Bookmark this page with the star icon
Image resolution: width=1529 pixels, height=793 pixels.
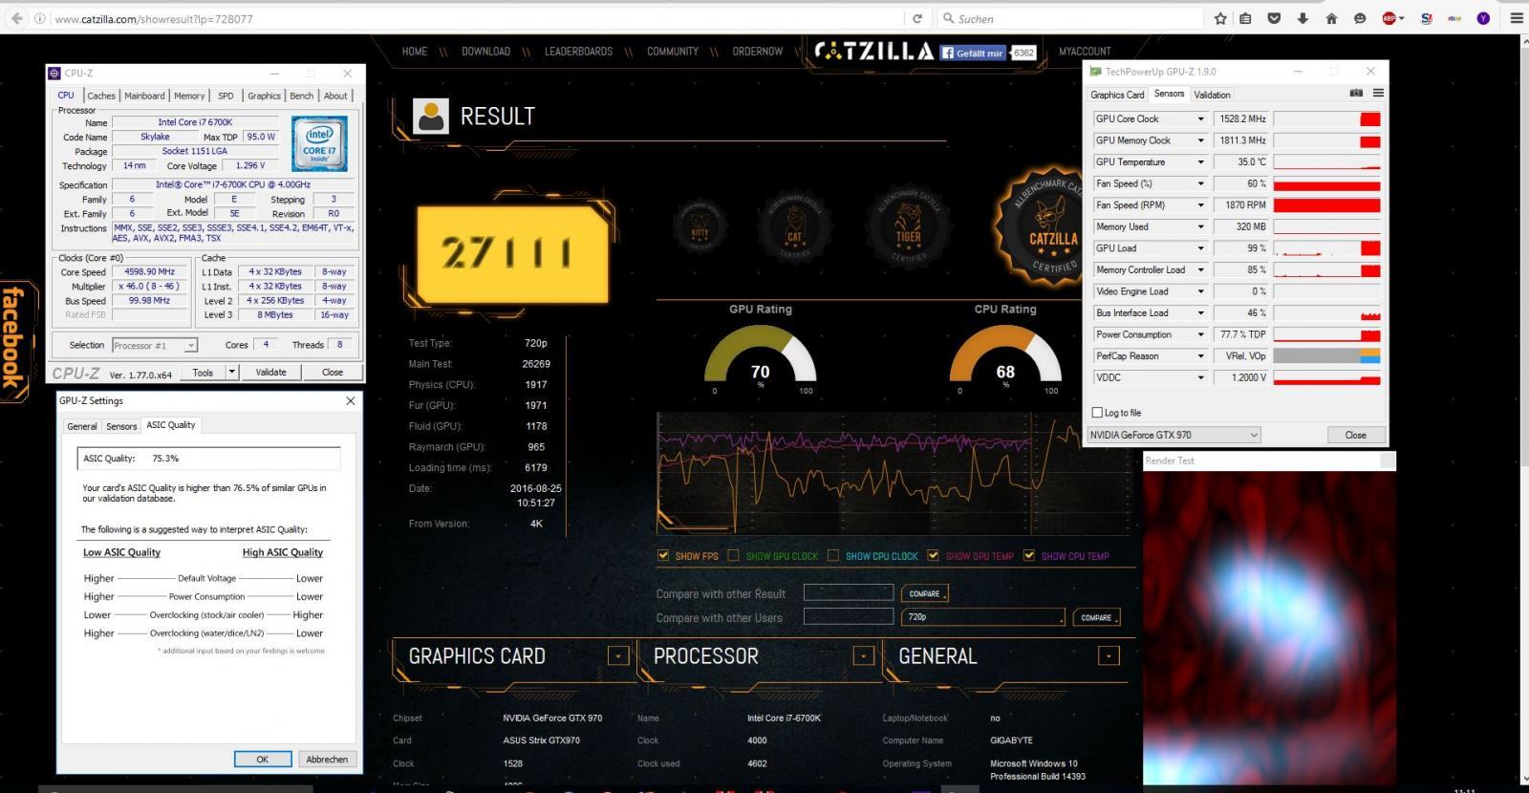point(1220,18)
